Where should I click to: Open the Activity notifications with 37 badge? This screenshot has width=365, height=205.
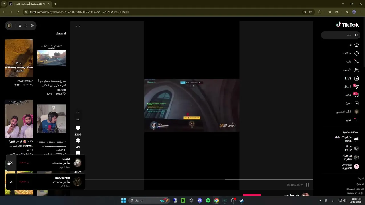click(352, 95)
